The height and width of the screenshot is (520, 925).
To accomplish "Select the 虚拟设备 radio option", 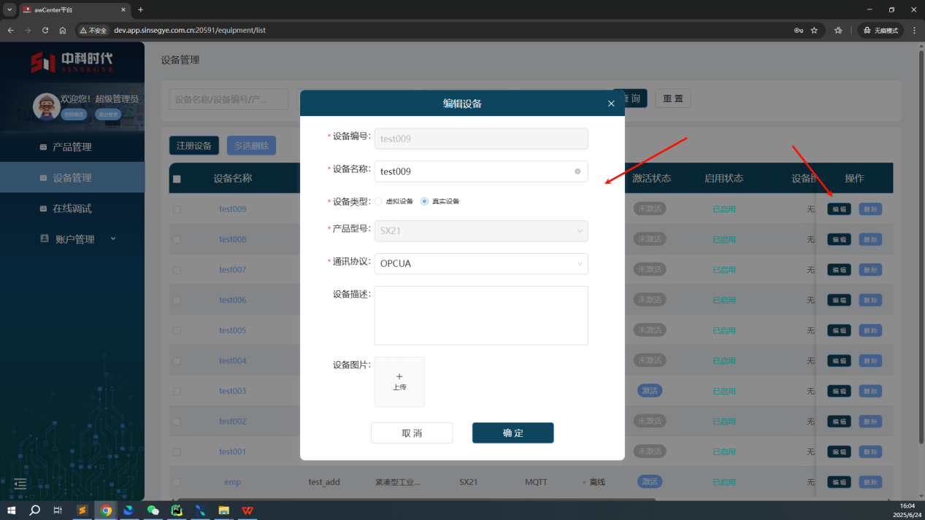I will click(x=378, y=201).
